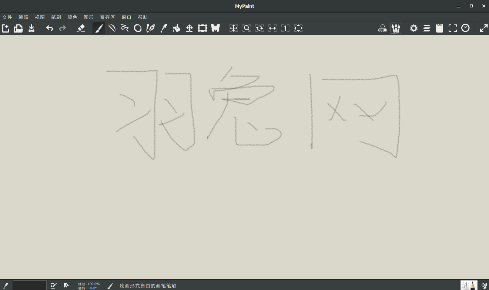Click the frame corners icon in the toolbar

453,28
